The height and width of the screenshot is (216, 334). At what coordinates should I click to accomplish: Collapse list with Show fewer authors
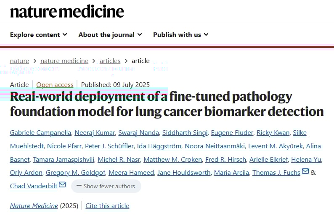(x=106, y=186)
